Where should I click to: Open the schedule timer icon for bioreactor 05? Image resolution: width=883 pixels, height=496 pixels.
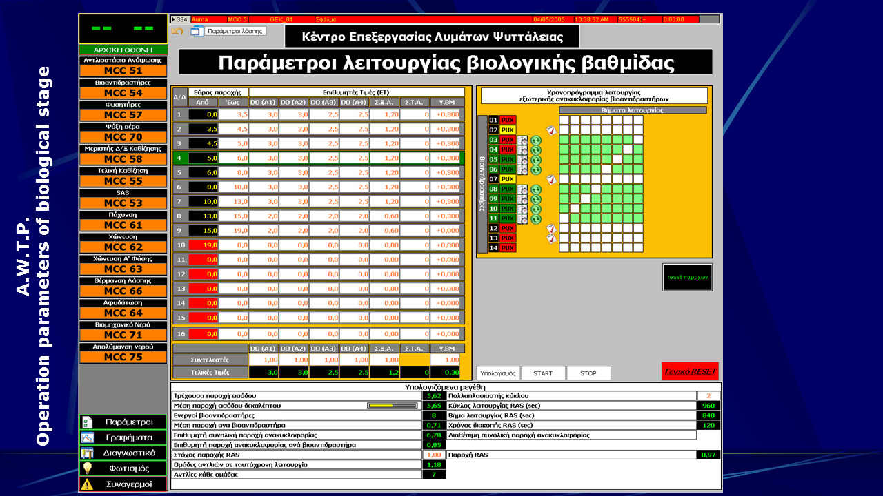coord(524,159)
